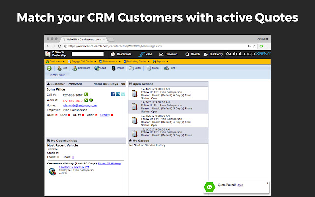Click the customer name John Wilde
Viewport: 315px width, 197px height.
56,89
